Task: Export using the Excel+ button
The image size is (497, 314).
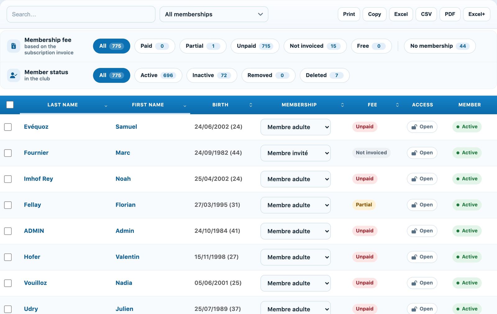Action: tap(476, 14)
